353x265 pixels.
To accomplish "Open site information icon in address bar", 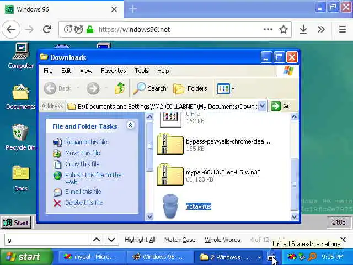I will tap(67, 29).
